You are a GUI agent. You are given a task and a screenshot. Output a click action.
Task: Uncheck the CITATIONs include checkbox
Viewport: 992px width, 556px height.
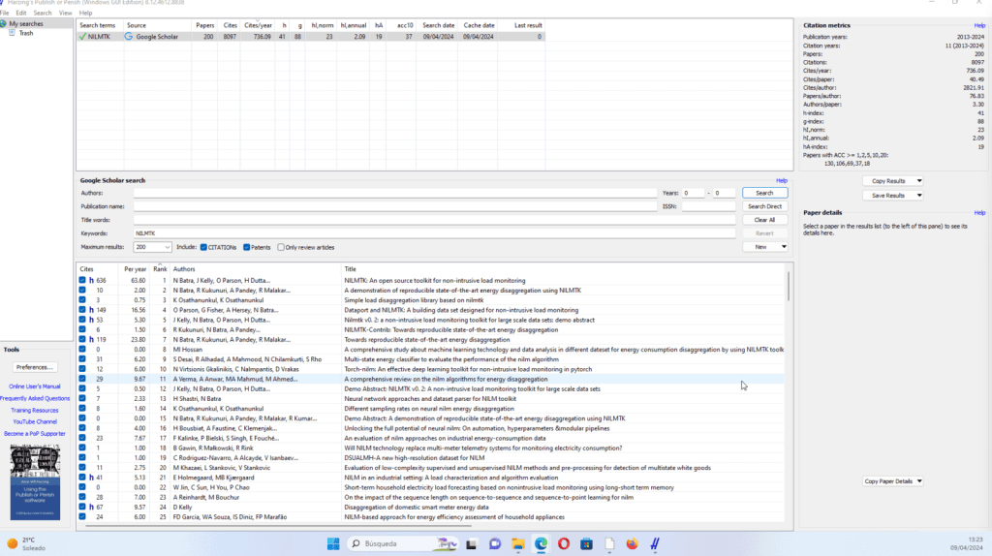[x=205, y=247]
